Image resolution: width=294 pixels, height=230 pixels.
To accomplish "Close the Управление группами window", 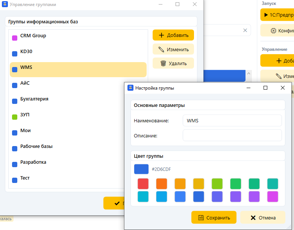I will click(195, 4).
